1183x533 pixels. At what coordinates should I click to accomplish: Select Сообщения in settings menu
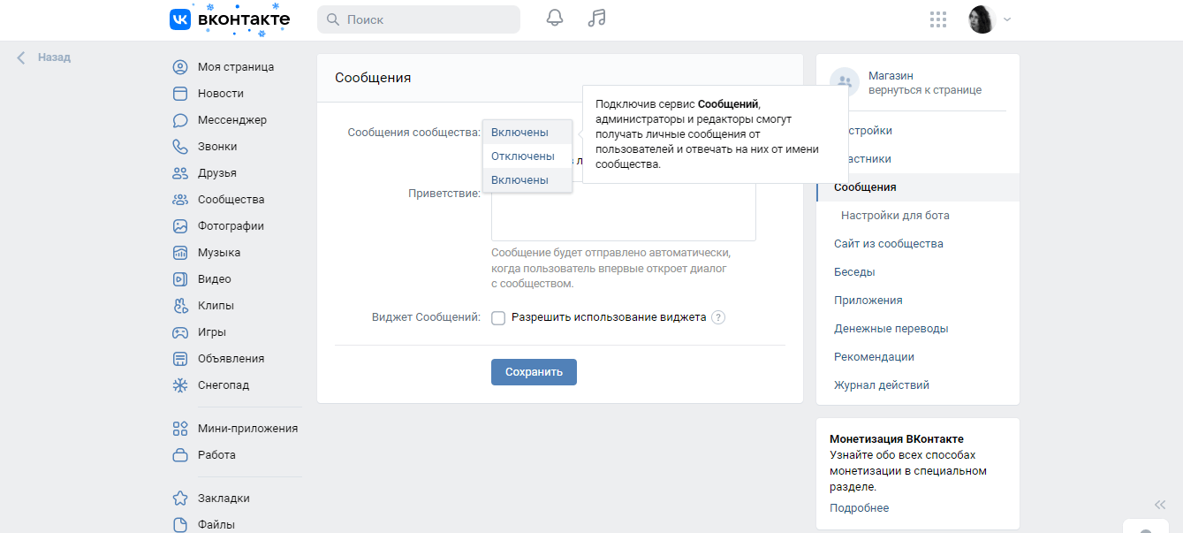pyautogui.click(x=918, y=187)
